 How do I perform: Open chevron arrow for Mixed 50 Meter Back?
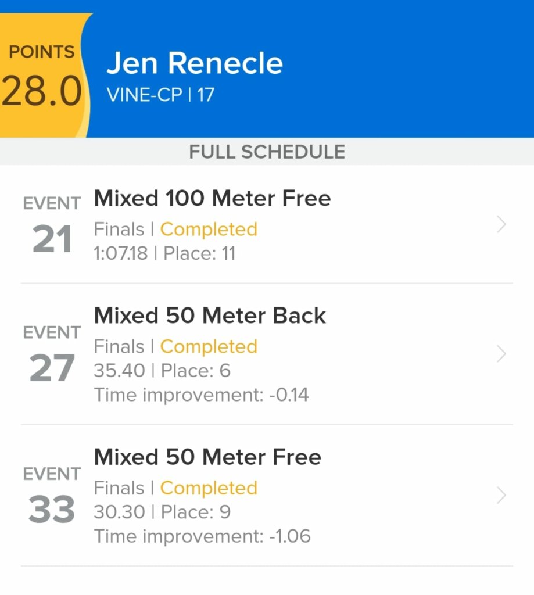coord(501,354)
